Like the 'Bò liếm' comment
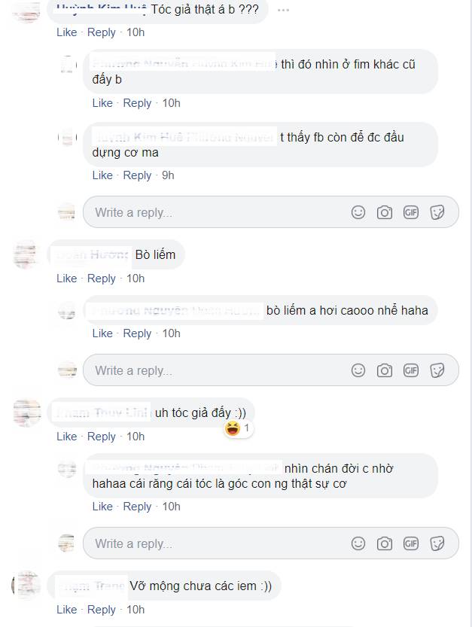This screenshot has height=627, width=472. pos(66,278)
